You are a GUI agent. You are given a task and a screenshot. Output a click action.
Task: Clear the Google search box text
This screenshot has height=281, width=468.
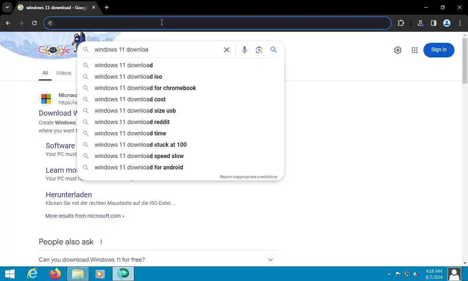click(x=227, y=50)
